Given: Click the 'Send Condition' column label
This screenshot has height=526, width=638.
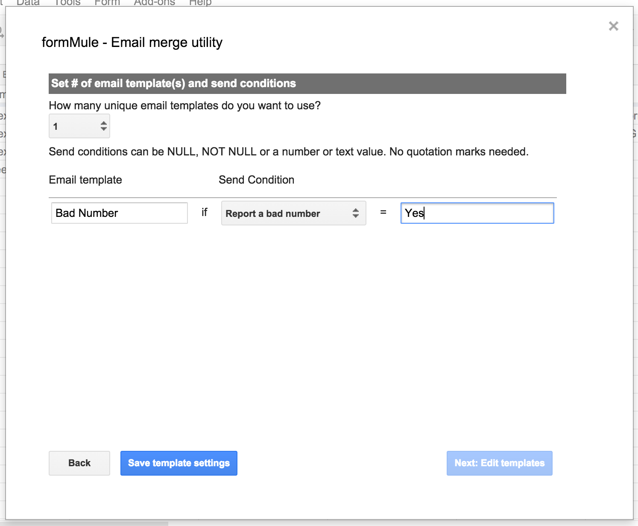Looking at the screenshot, I should tap(257, 180).
